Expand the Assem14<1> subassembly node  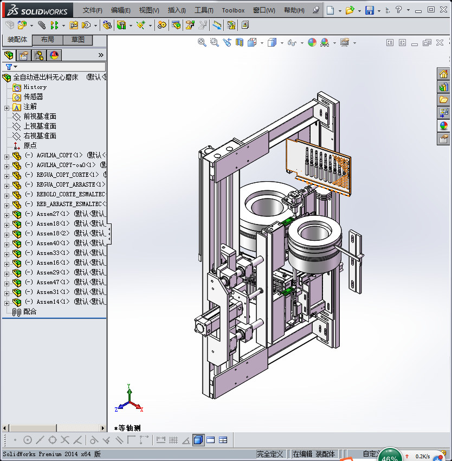tap(7, 303)
